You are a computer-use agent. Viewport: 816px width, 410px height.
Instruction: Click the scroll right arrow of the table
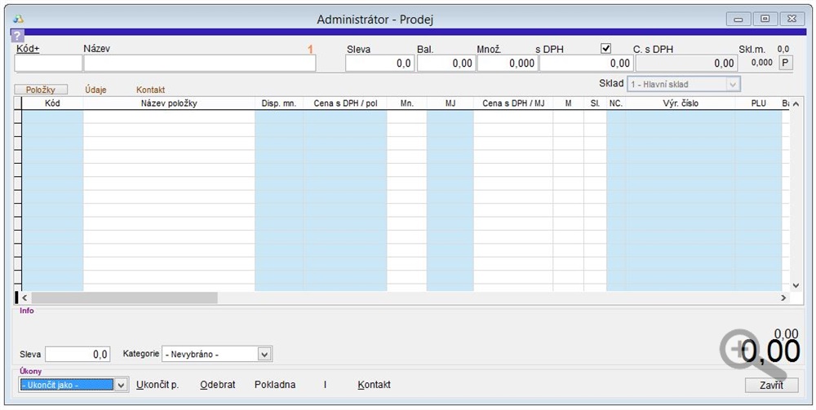tap(783, 298)
